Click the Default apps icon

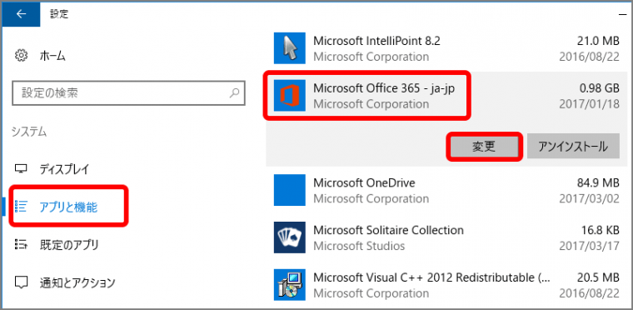pos(21,244)
